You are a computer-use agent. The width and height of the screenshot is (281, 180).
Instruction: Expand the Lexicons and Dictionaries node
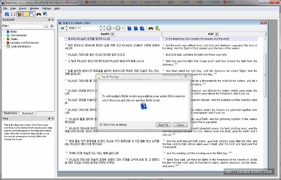(x=4, y=42)
